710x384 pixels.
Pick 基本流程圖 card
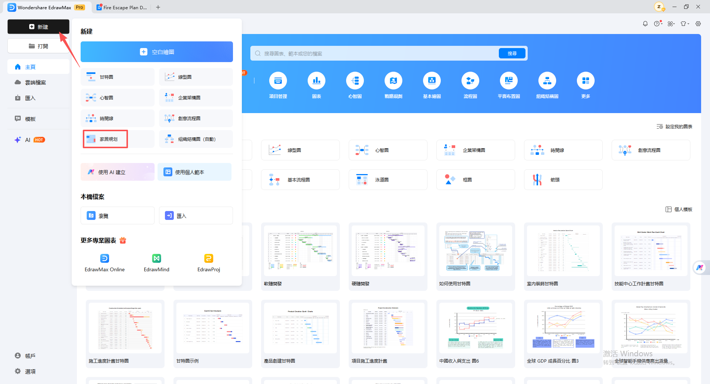pyautogui.click(x=300, y=180)
